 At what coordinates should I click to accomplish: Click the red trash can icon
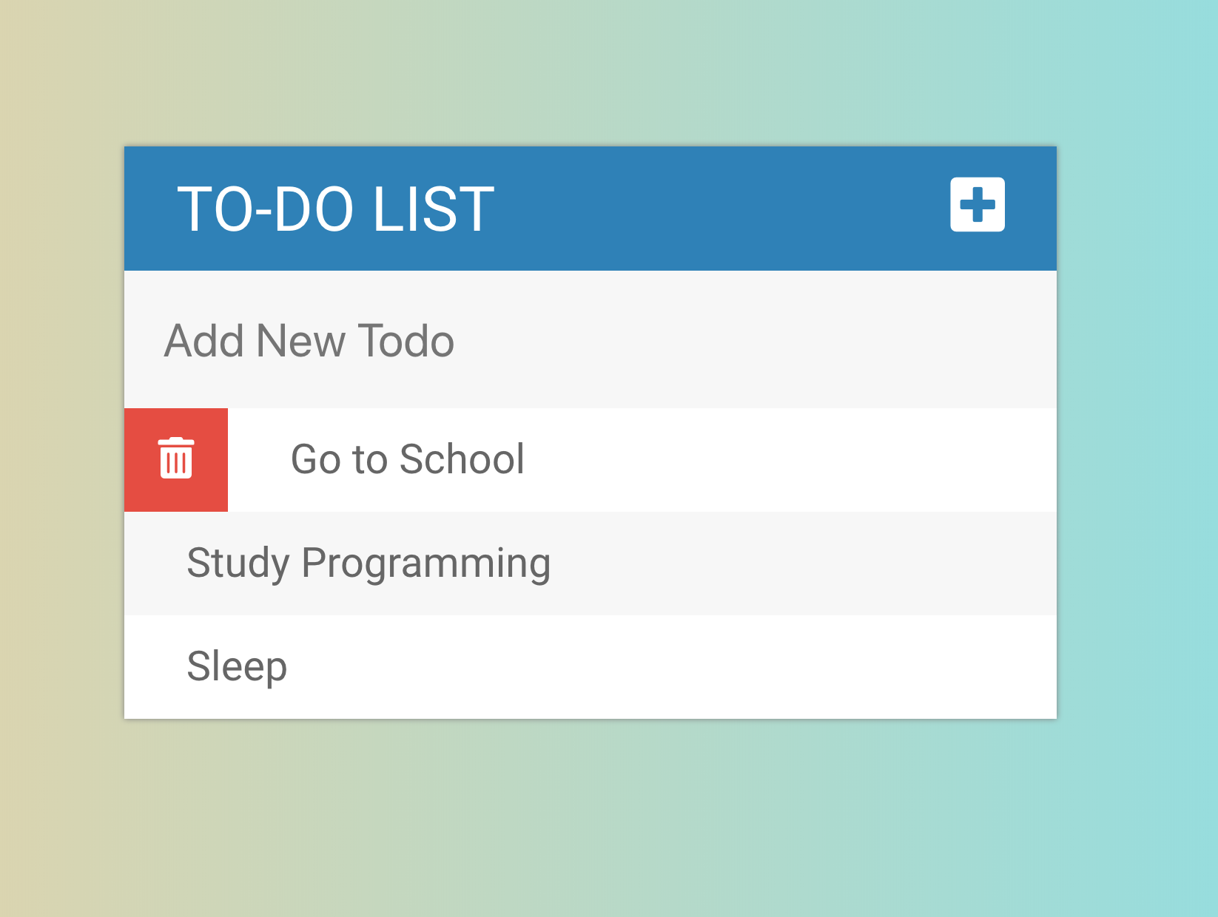point(176,459)
